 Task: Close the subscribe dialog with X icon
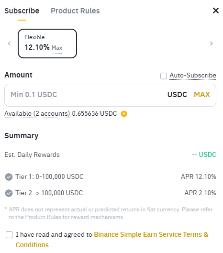(215, 11)
